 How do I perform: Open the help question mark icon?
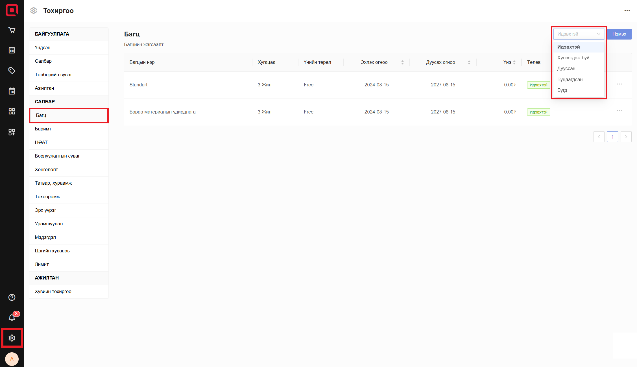click(12, 297)
